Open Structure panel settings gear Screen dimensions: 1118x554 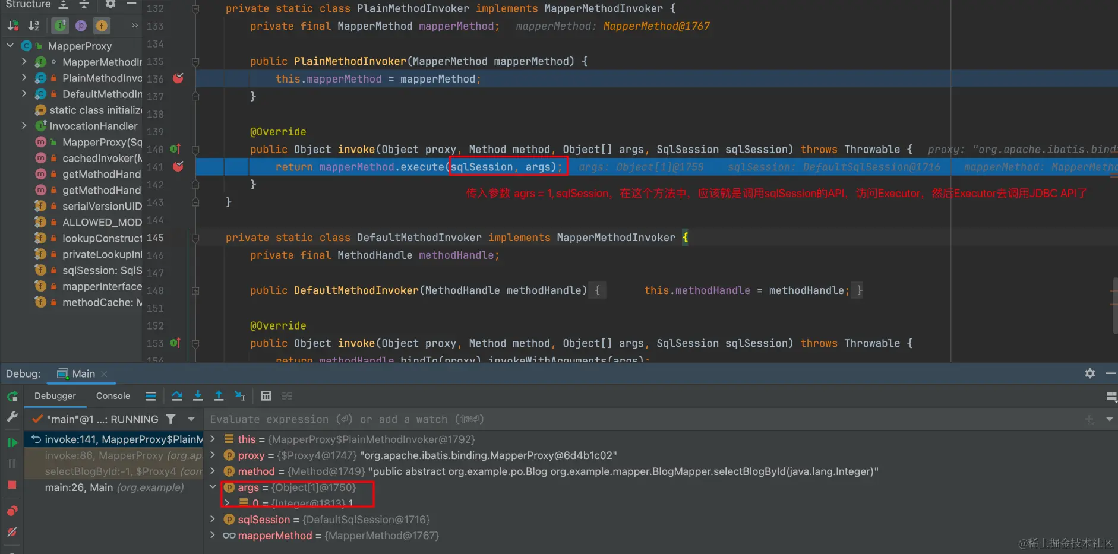point(110,4)
